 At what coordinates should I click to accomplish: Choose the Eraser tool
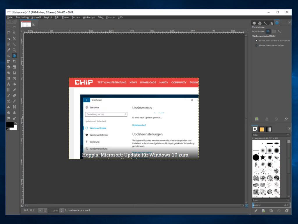pyautogui.click(x=14, y=95)
